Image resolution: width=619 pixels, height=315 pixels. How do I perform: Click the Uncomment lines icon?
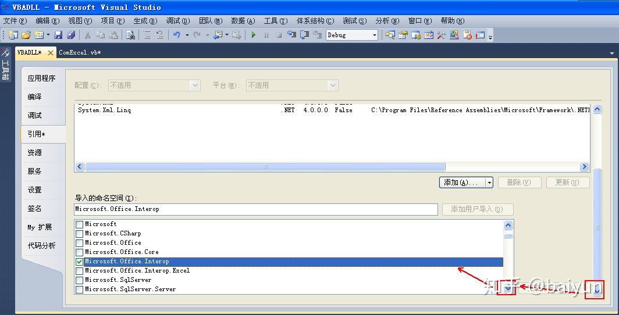160,35
